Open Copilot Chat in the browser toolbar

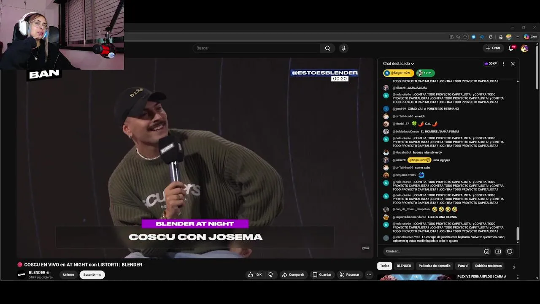(x=530, y=37)
